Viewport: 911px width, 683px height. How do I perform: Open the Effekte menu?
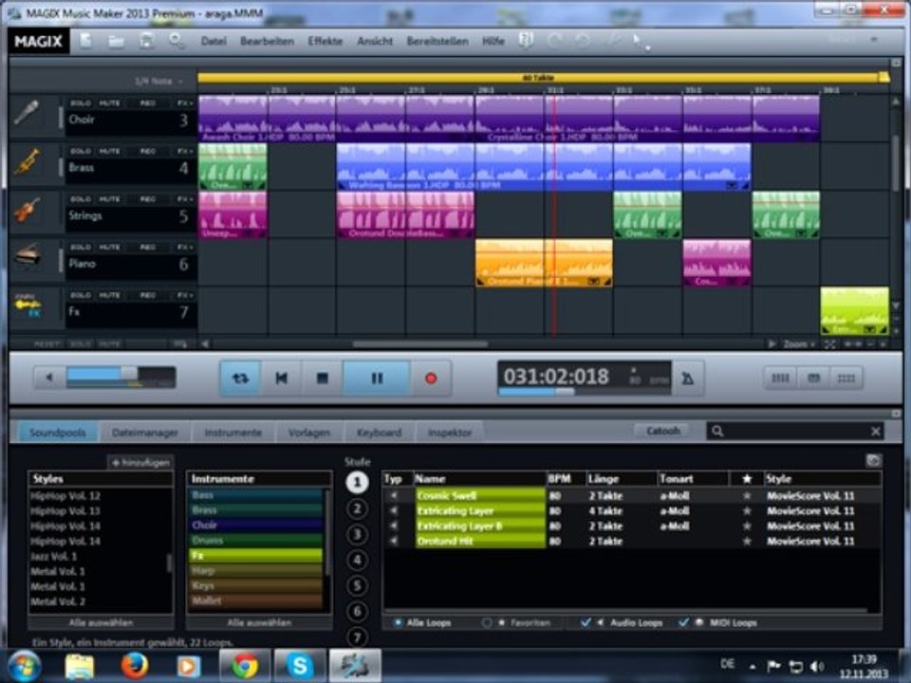(x=325, y=41)
